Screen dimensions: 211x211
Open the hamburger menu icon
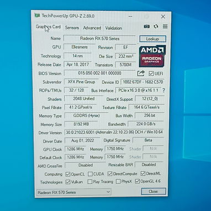(165, 27)
